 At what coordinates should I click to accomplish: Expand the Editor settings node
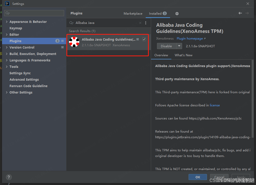pyautogui.click(x=7, y=34)
